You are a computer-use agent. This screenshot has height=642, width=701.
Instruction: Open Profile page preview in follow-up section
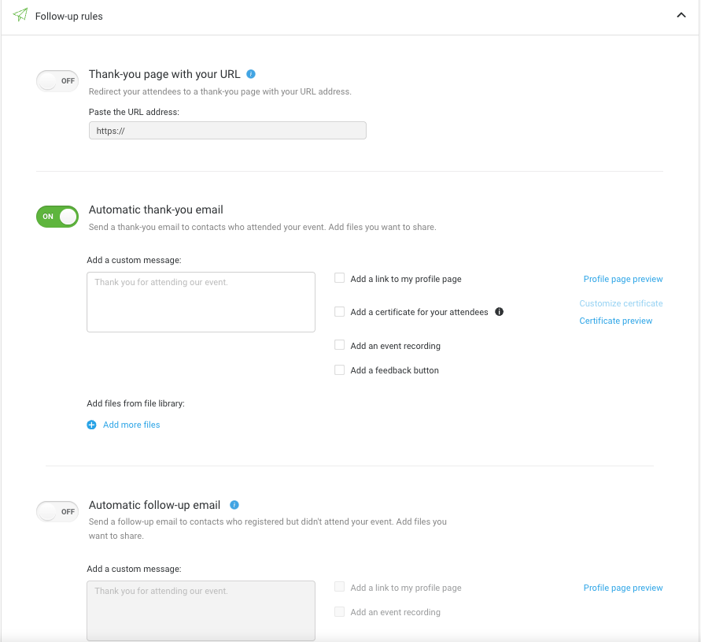(x=622, y=588)
